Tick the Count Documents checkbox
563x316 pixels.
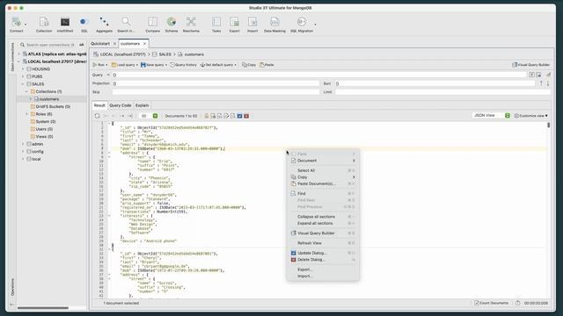click(477, 303)
